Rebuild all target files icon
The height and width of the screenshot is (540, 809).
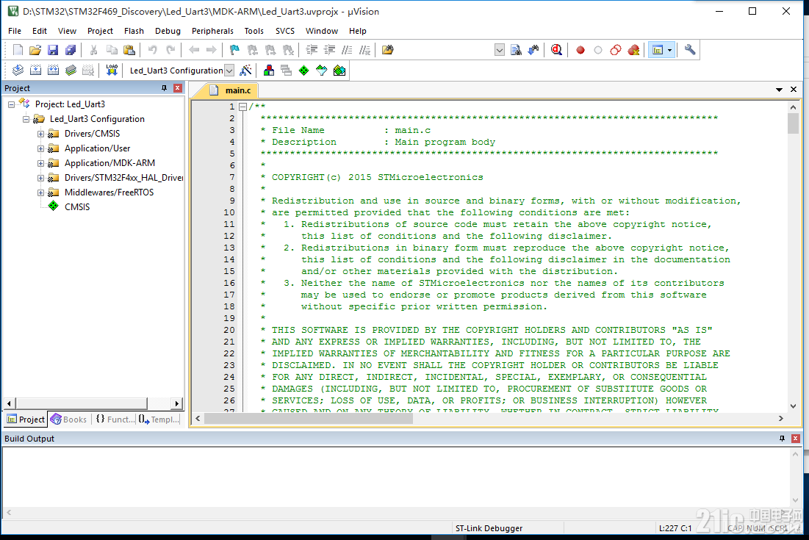(x=53, y=70)
